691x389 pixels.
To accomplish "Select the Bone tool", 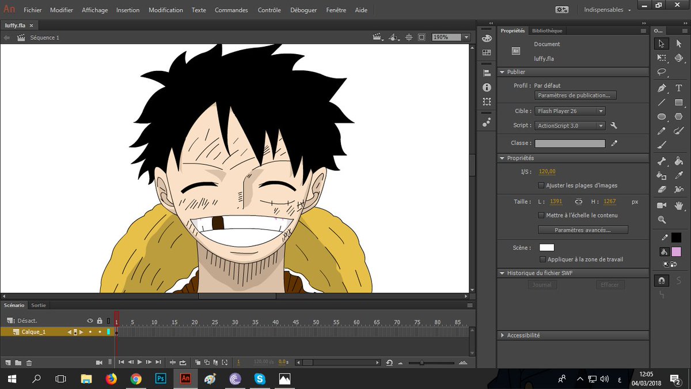I will pyautogui.click(x=662, y=161).
